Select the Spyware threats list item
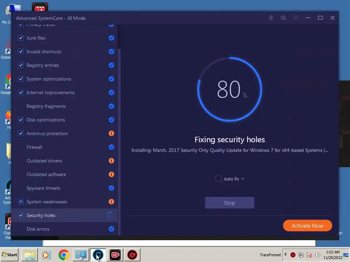Image resolution: width=350 pixels, height=262 pixels. point(65,188)
